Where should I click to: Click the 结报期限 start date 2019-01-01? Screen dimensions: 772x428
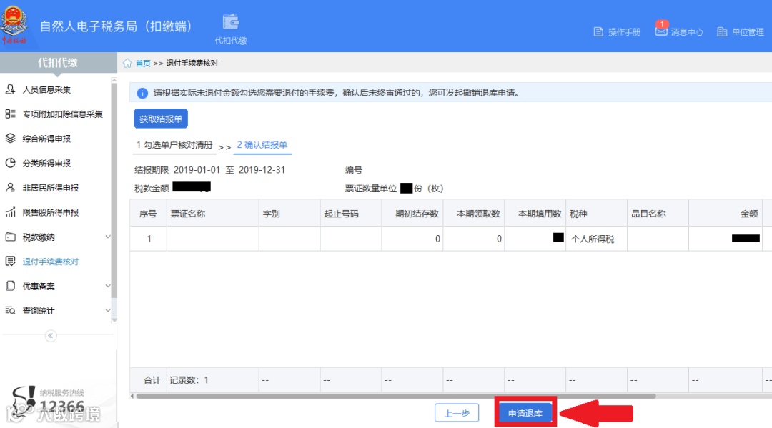point(197,170)
